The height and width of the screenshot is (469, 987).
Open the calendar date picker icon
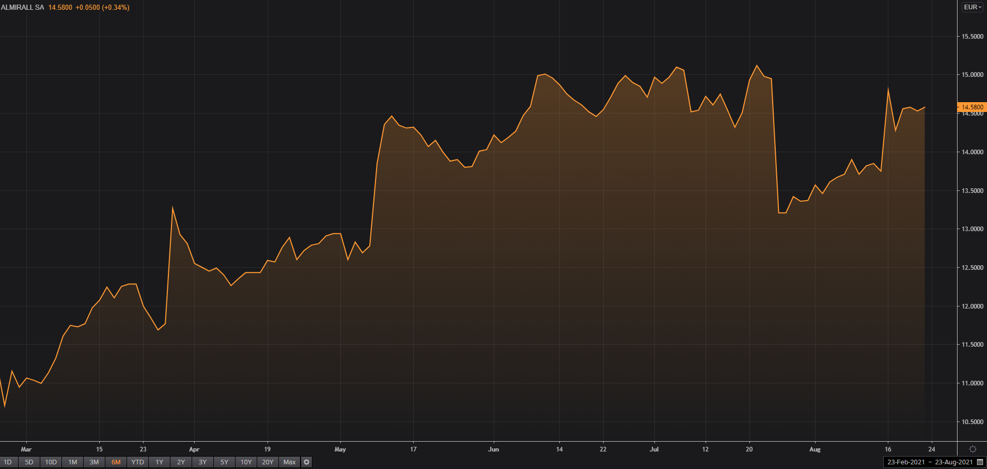click(980, 462)
